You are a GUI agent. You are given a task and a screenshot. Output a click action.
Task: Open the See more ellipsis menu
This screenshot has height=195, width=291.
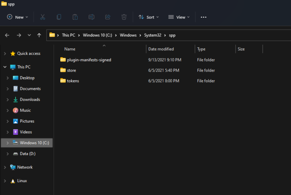[x=203, y=17]
